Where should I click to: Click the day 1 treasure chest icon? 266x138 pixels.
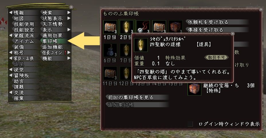pyautogui.click(x=110, y=27)
